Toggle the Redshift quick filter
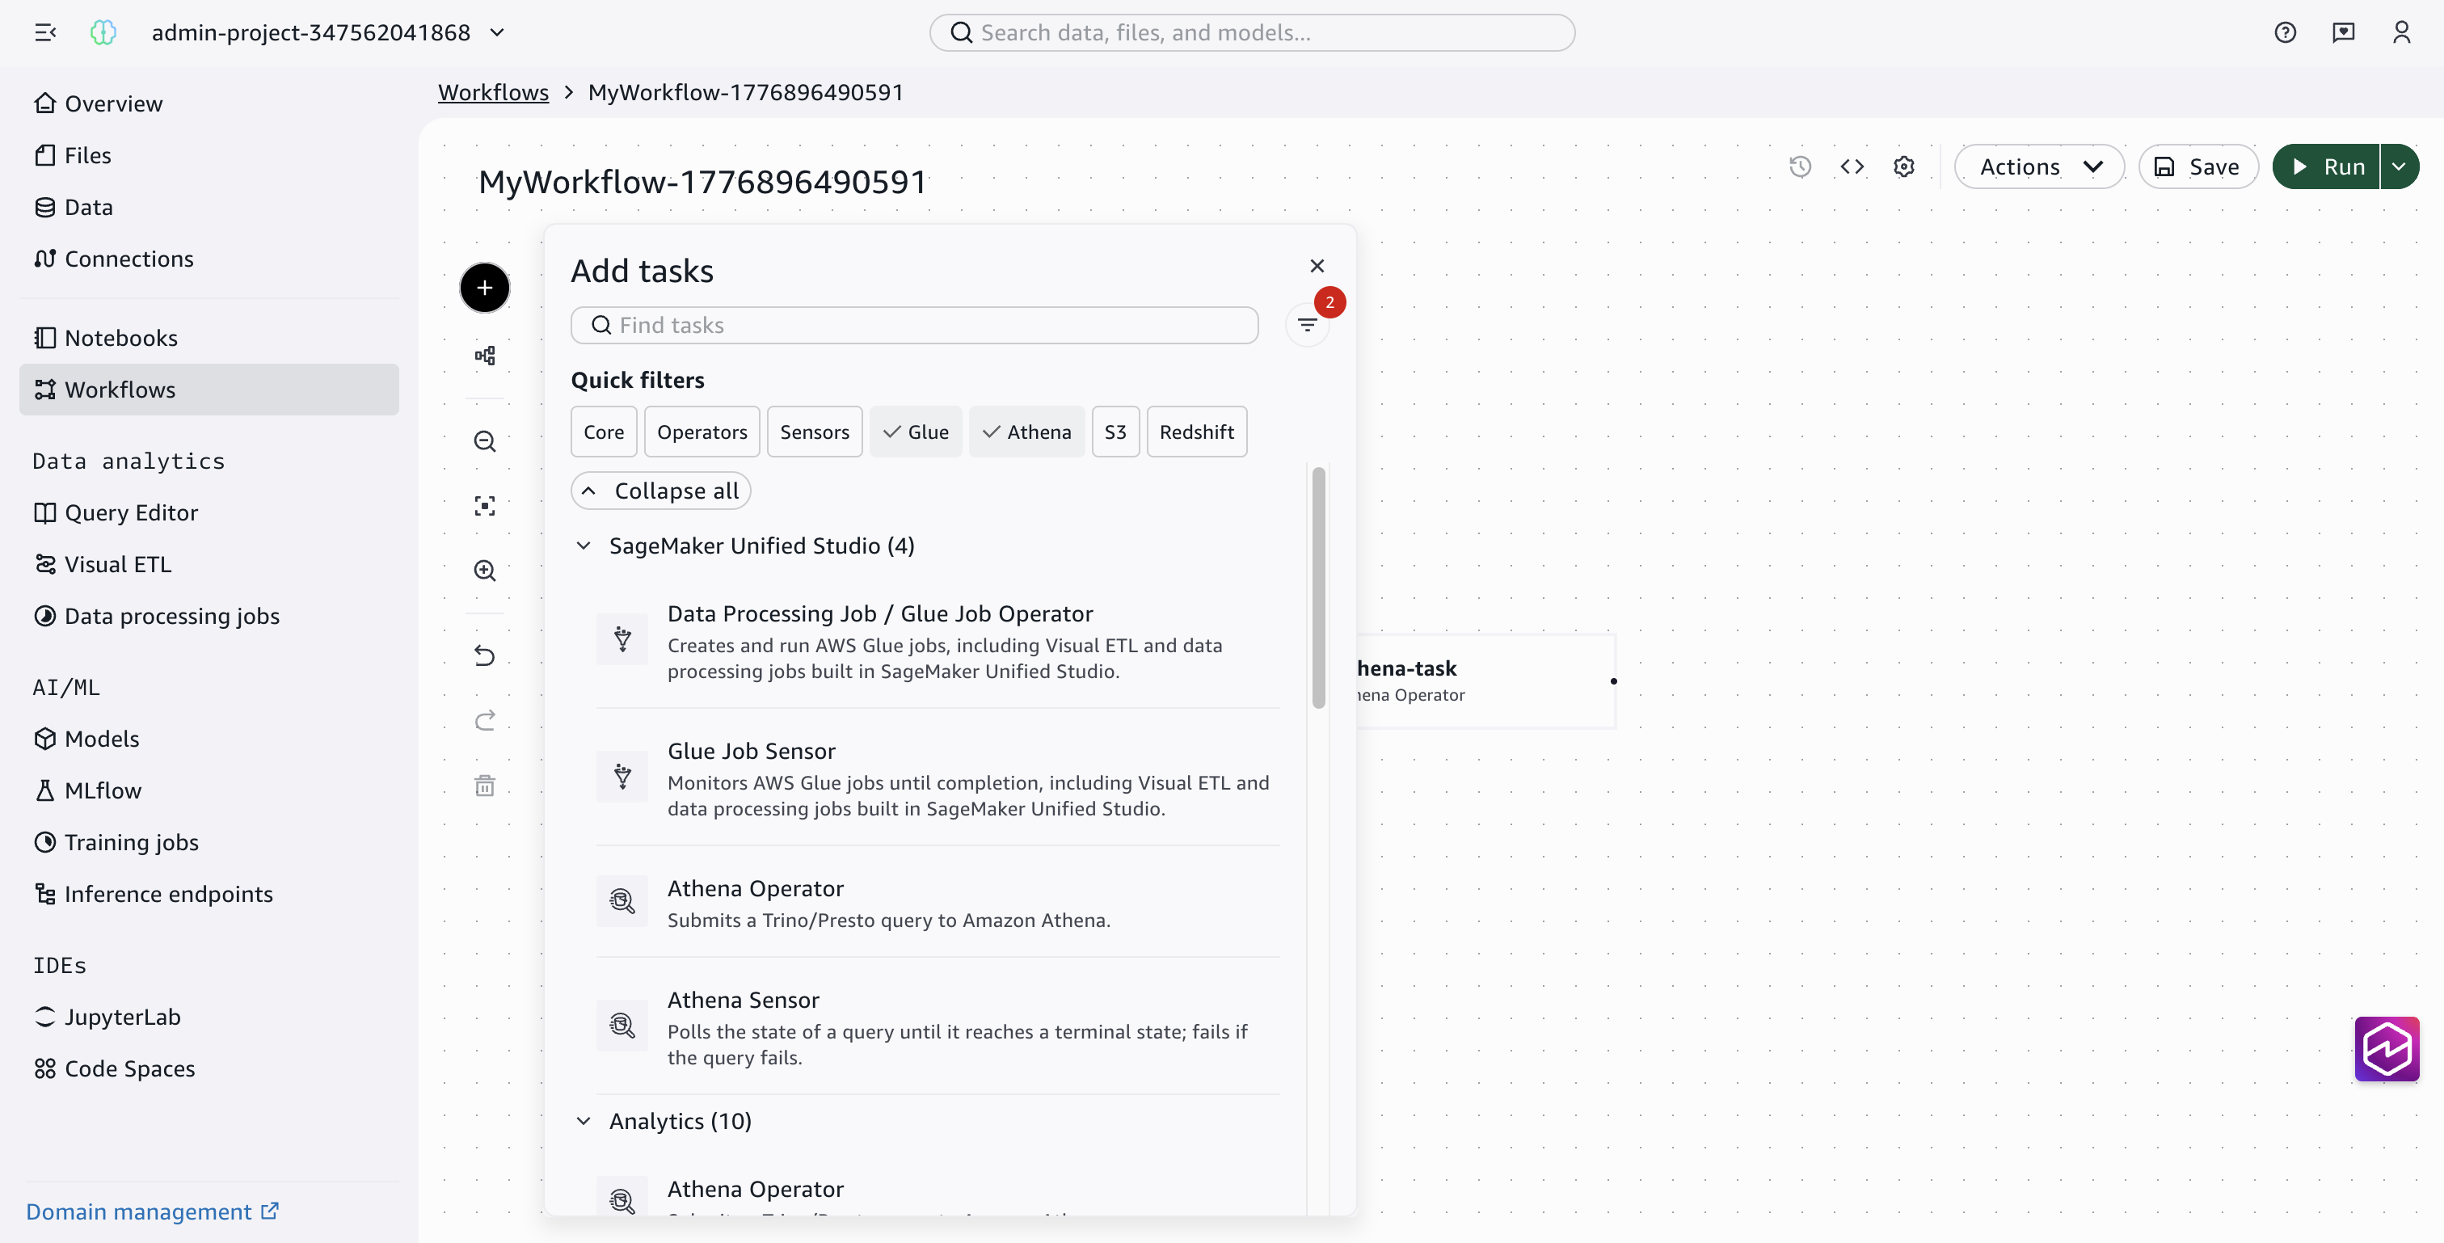 [1196, 432]
